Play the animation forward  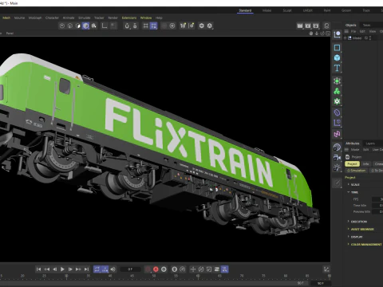pos(62,269)
